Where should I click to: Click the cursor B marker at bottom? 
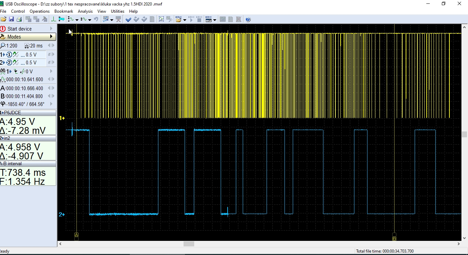click(x=394, y=238)
